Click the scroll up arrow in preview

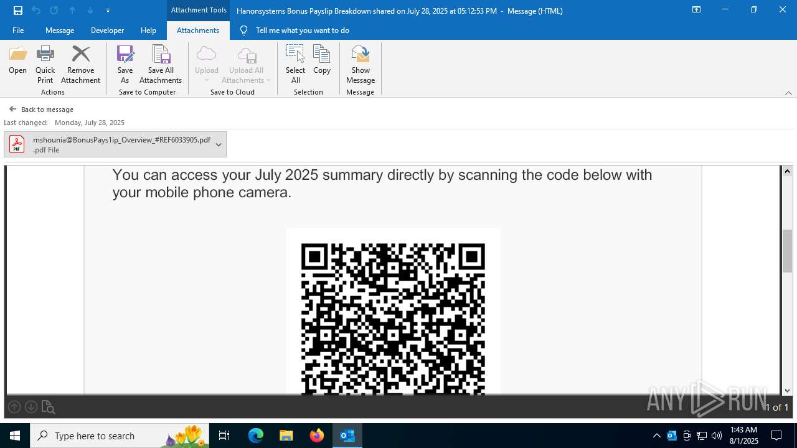(788, 171)
